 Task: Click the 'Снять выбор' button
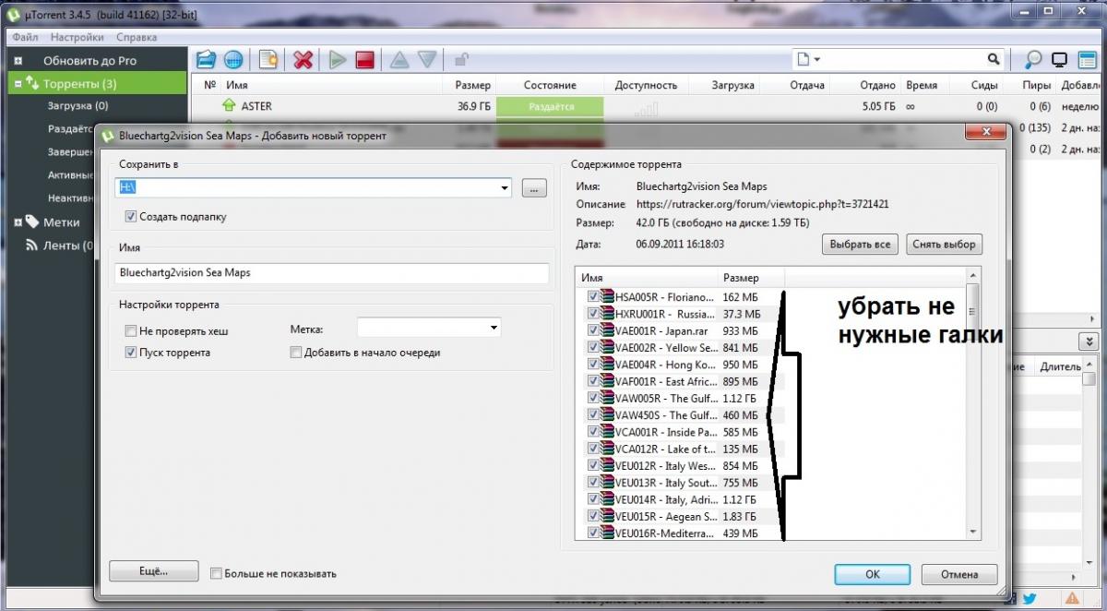pyautogui.click(x=944, y=245)
